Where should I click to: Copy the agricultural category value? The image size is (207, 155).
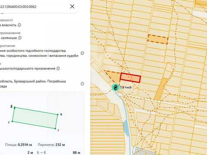click(58, 68)
